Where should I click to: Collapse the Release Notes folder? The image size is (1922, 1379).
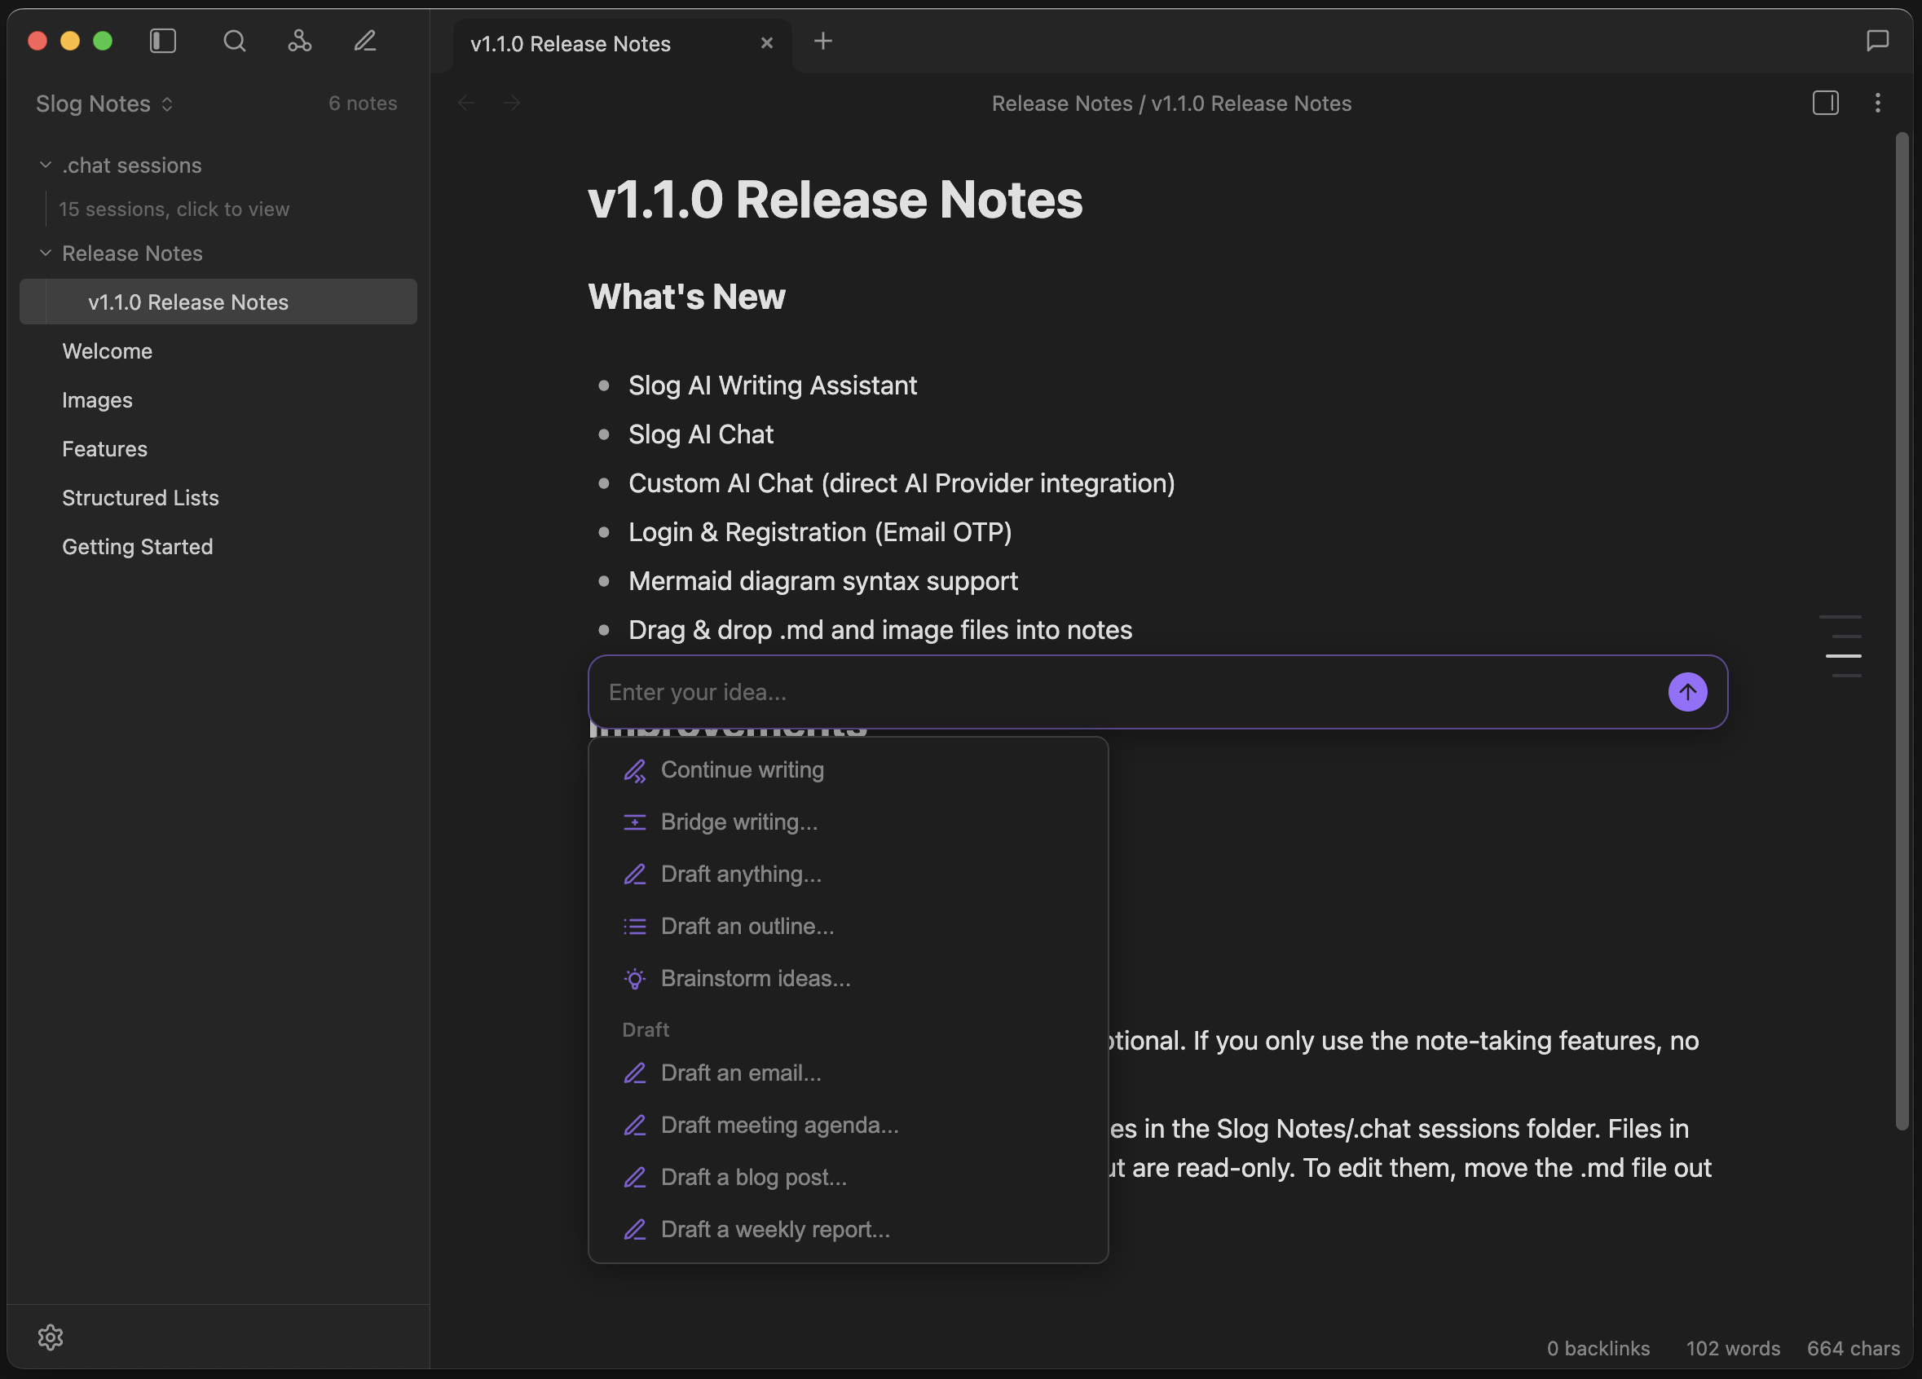45,253
